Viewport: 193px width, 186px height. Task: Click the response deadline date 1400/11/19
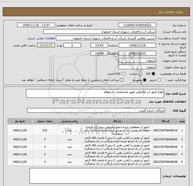[x=137, y=45]
